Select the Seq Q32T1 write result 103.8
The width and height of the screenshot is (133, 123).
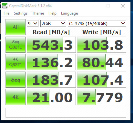coord(102,45)
